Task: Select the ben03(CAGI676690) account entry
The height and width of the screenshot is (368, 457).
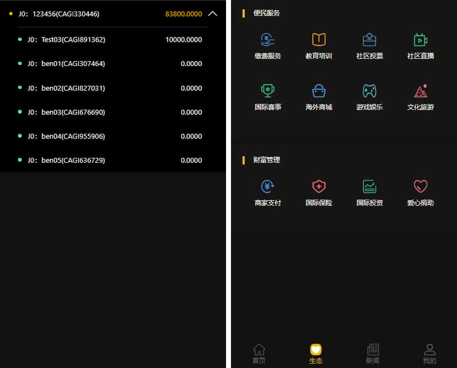Action: tap(73, 112)
